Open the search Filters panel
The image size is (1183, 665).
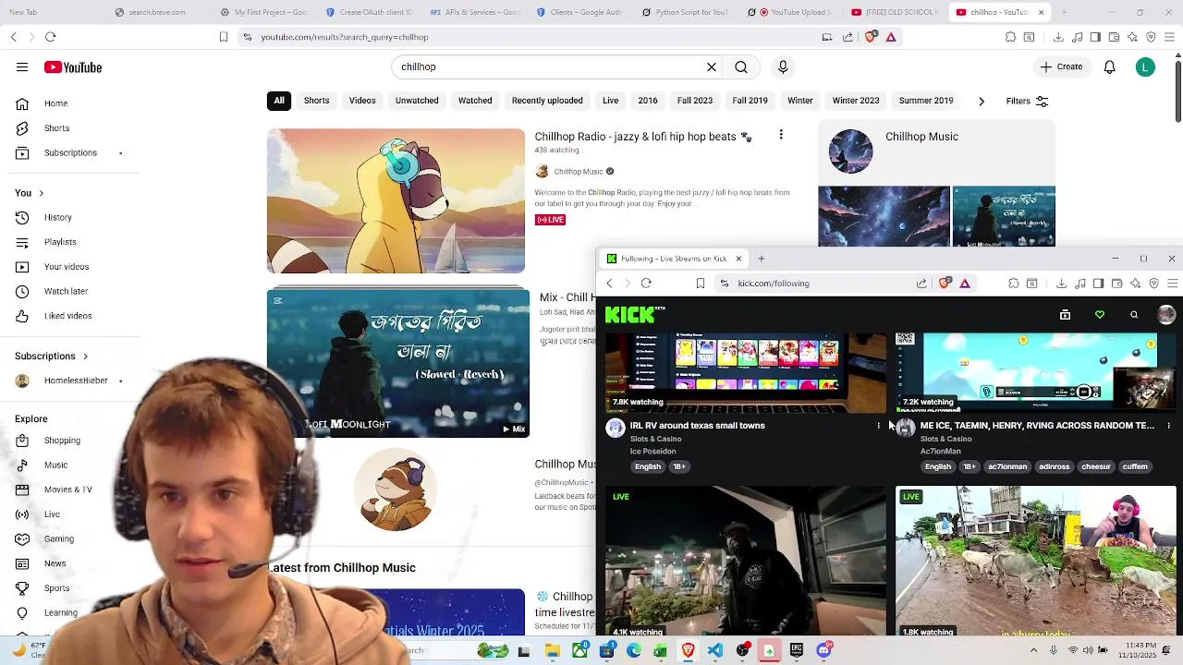tap(1027, 101)
